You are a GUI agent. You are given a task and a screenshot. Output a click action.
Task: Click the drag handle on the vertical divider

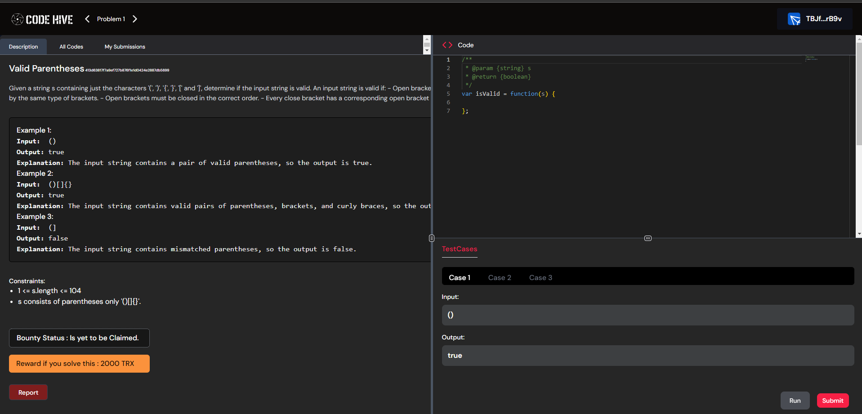[x=431, y=238]
